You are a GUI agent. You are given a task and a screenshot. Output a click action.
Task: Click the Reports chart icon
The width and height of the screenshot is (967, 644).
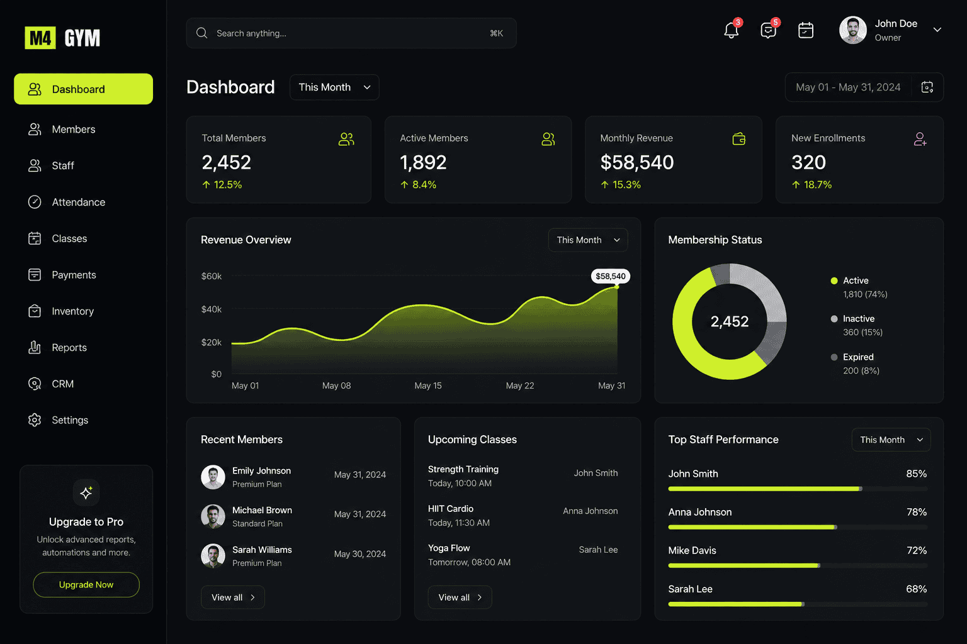(x=35, y=347)
